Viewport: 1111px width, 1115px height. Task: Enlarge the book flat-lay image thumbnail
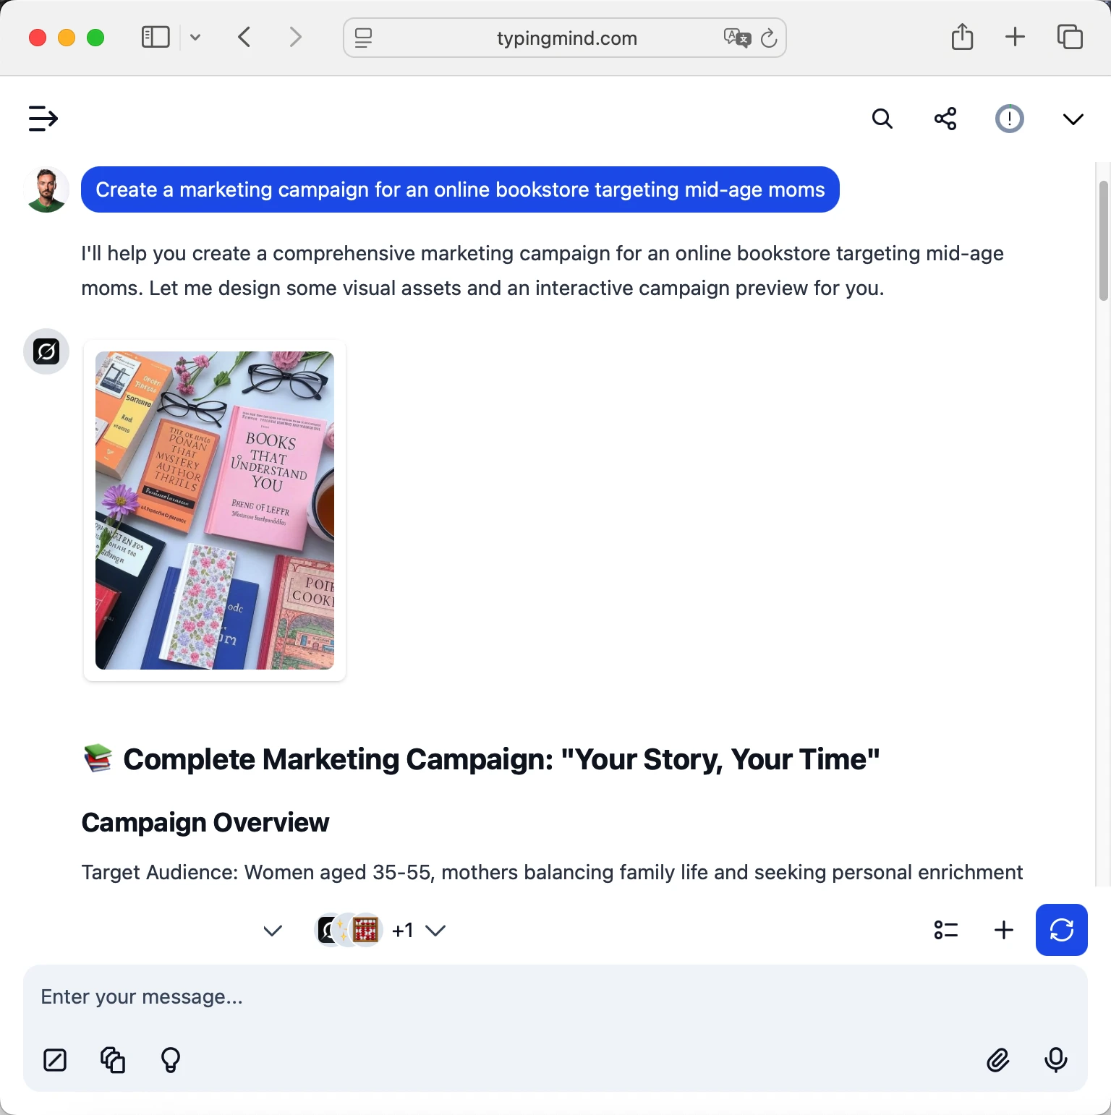coord(214,510)
